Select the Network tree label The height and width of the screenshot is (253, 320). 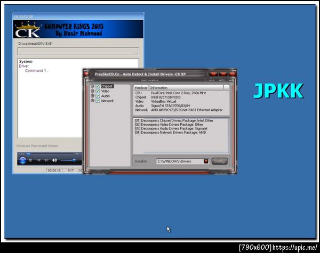click(x=107, y=101)
